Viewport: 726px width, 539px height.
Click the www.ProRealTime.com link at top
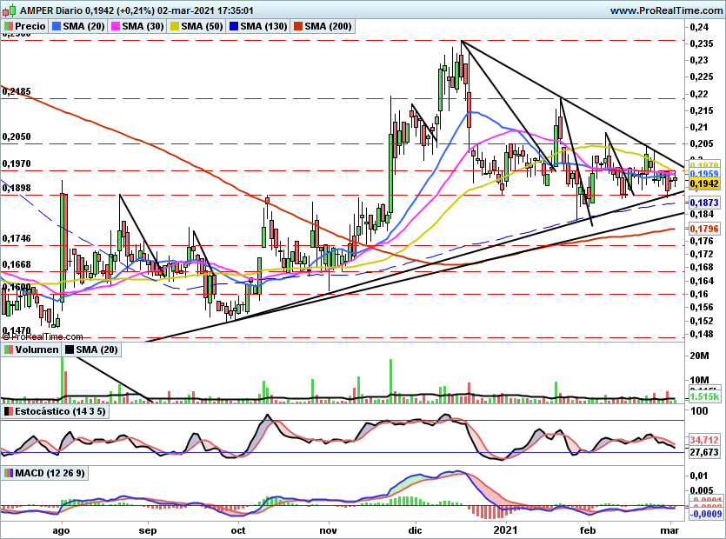667,10
